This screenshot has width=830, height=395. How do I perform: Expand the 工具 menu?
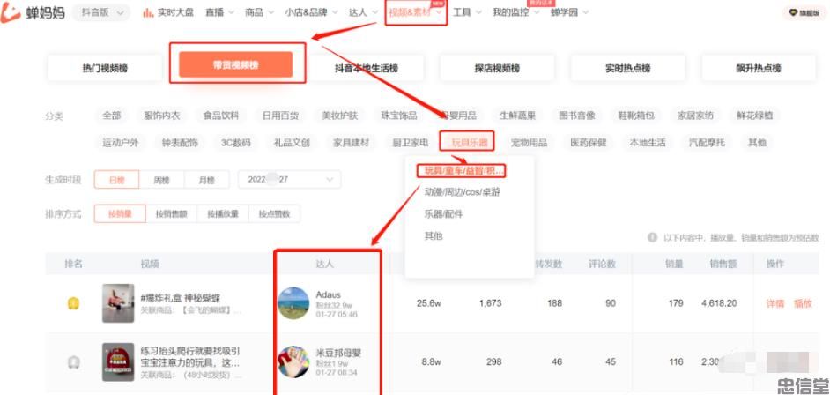tap(467, 12)
